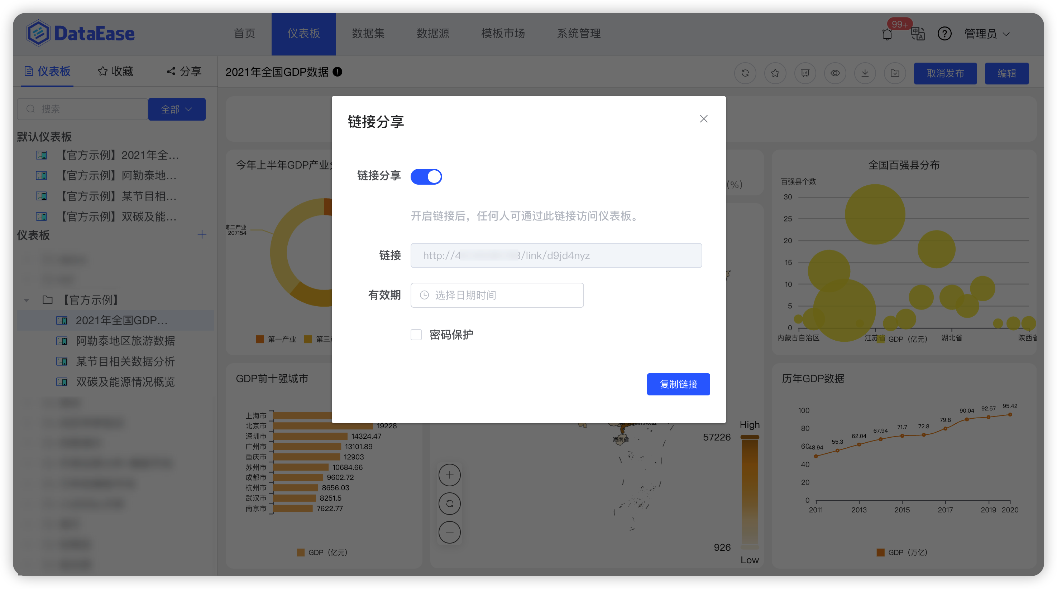Click the language switch icon
Screen dimensions: 1057x589
coord(918,34)
